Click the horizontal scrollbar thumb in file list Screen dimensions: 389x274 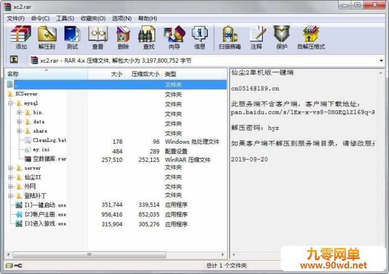(x=89, y=255)
